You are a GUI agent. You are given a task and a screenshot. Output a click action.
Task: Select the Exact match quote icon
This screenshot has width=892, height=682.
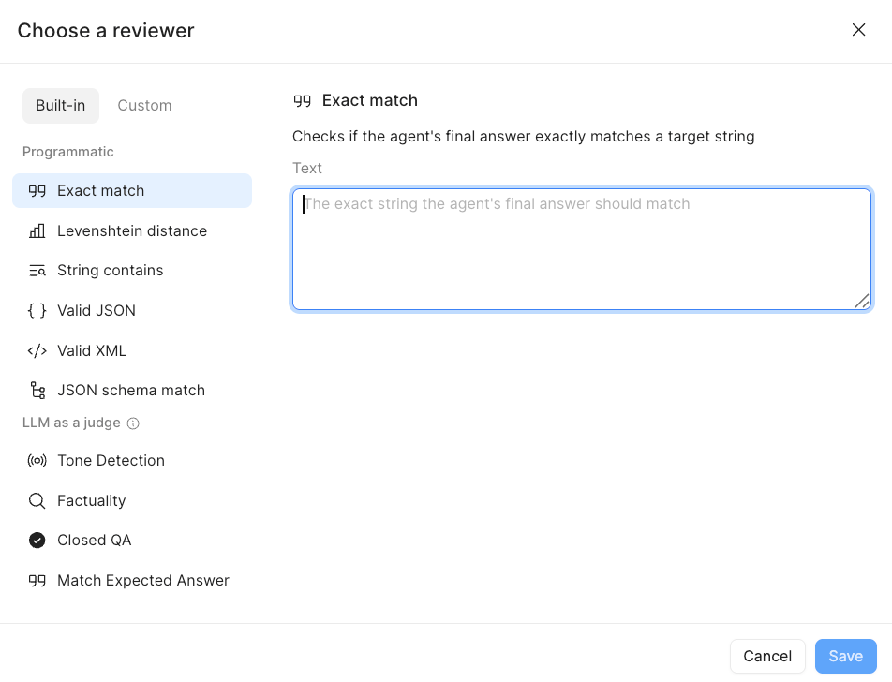tap(37, 190)
